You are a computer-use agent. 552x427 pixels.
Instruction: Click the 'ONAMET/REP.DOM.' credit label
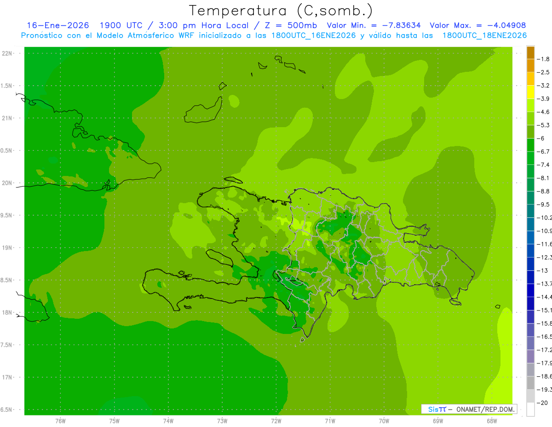coord(484,409)
